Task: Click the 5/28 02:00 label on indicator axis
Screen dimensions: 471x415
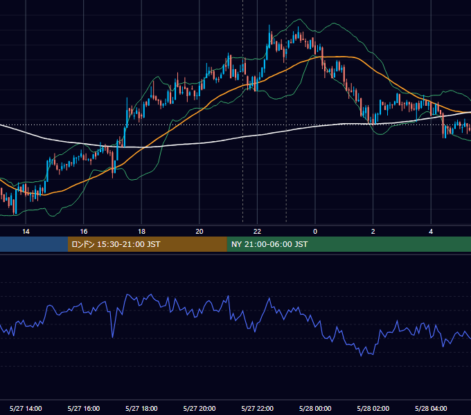Action: point(373,408)
